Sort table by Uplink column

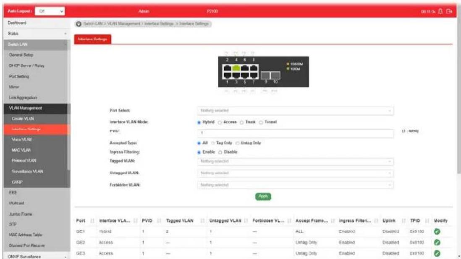[x=403, y=220]
